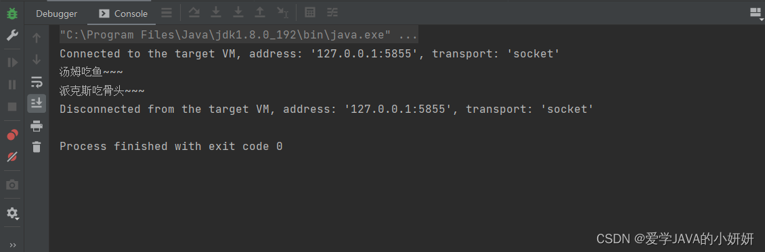Print console output with the printer icon
765x252 pixels.
pos(37,126)
